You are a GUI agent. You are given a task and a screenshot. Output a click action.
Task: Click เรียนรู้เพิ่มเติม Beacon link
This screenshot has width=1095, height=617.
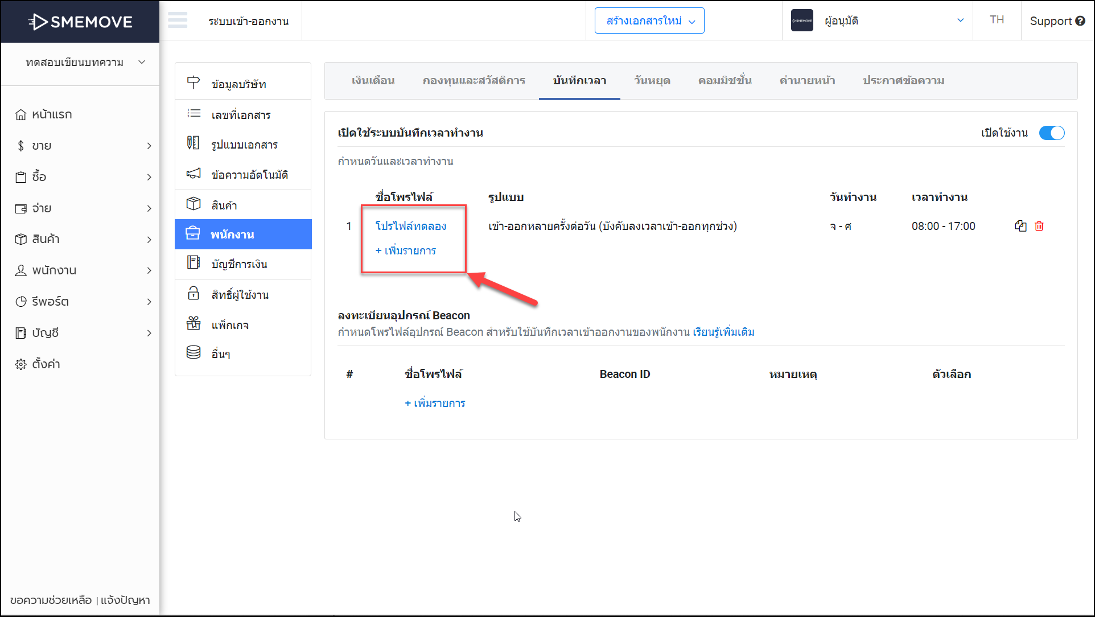pyautogui.click(x=723, y=332)
